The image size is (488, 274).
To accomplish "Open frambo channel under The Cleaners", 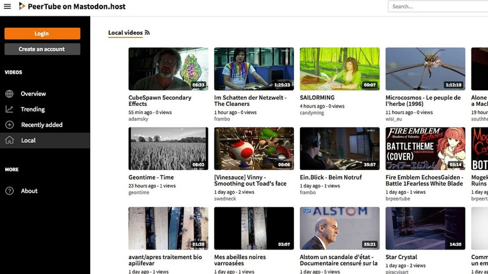I will coord(222,119).
